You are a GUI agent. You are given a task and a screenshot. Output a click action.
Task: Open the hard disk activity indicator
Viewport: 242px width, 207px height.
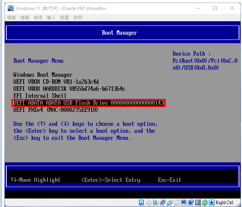141,202
